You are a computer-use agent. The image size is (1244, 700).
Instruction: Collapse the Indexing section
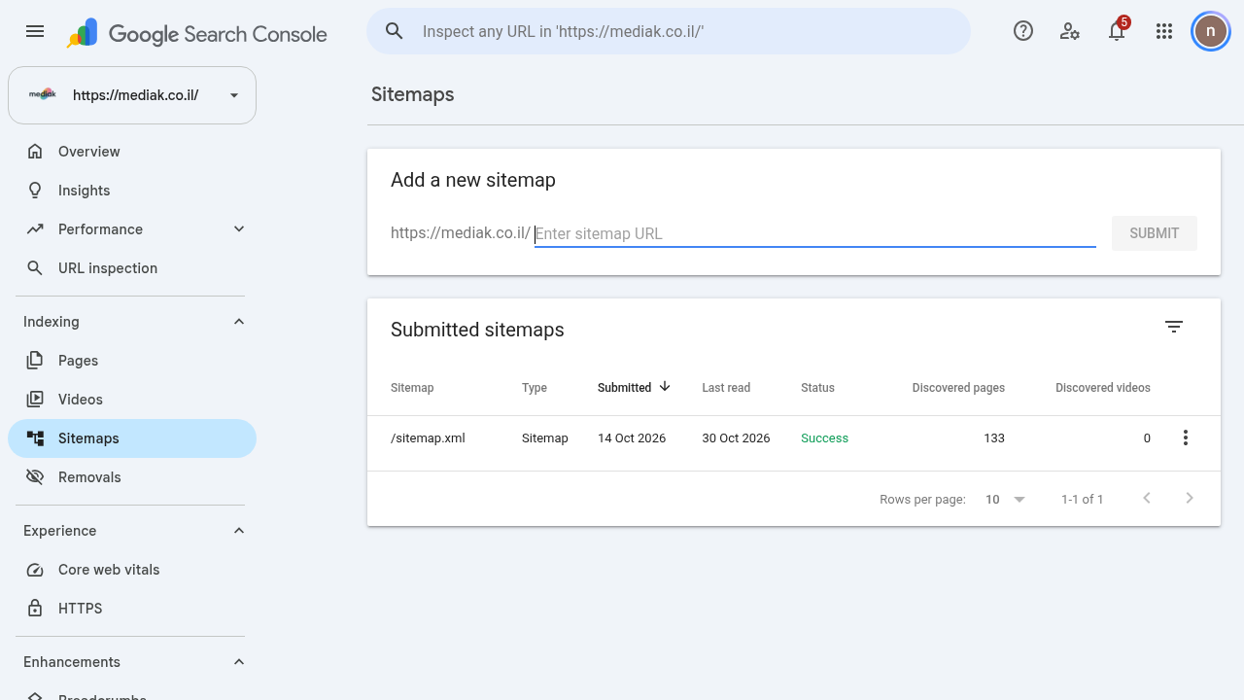[x=239, y=322]
